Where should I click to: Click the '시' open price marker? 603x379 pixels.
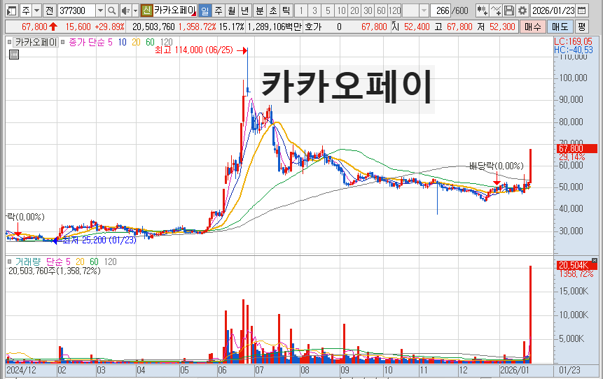pos(395,27)
